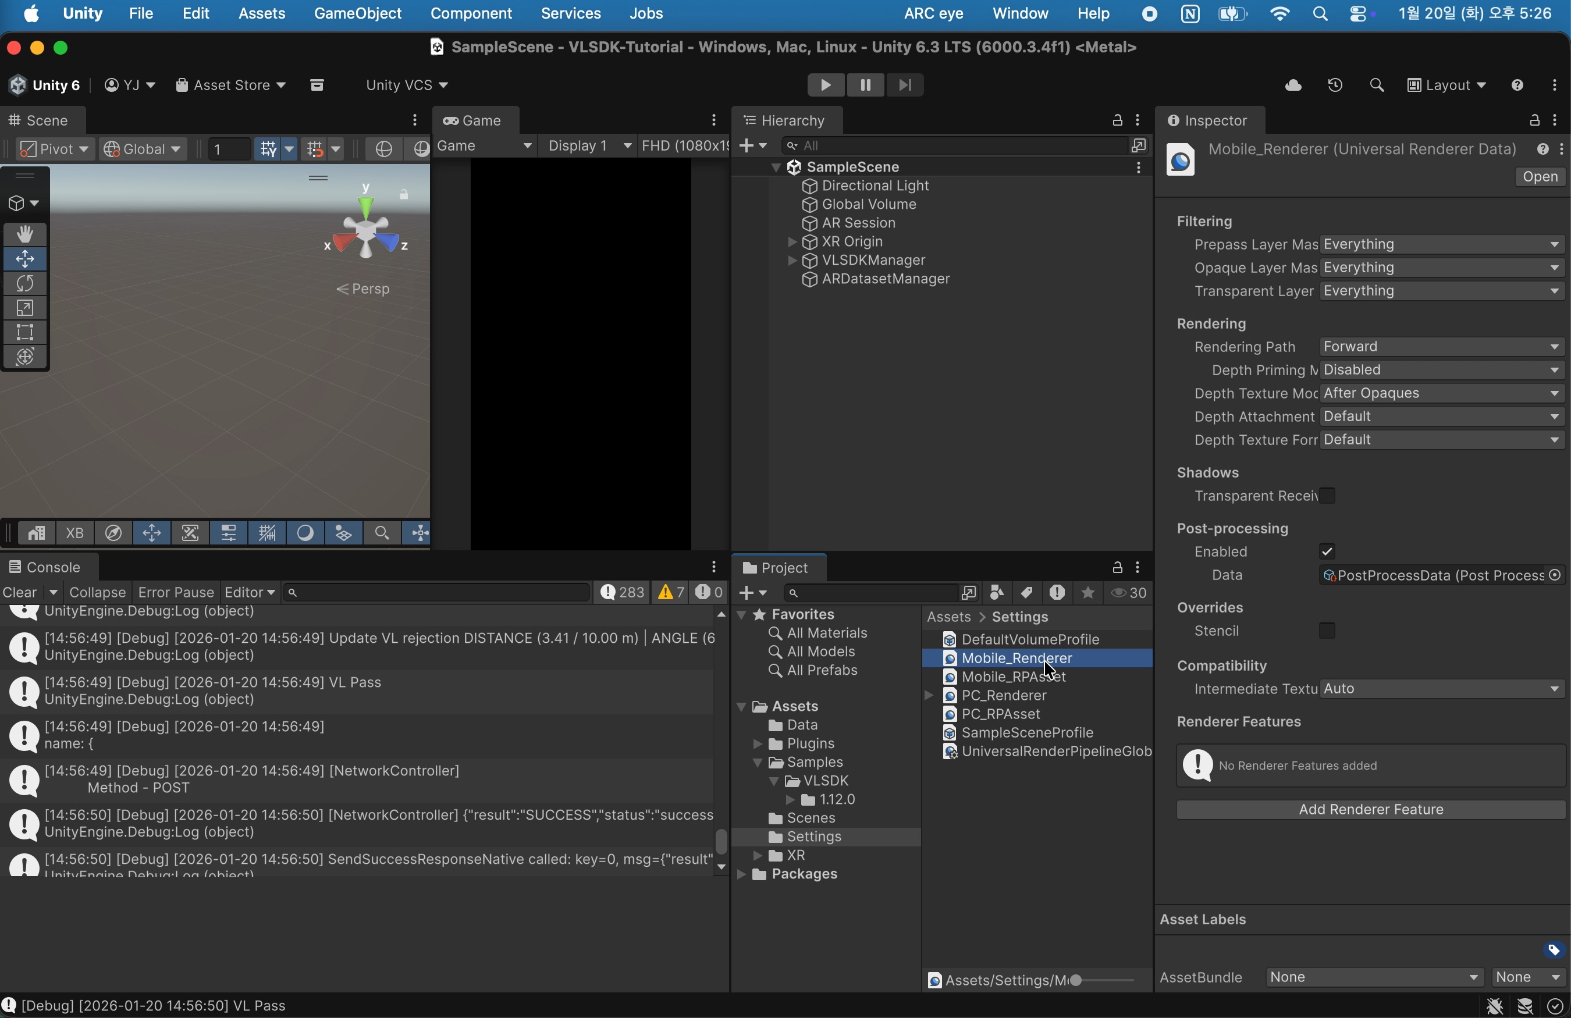
Task: Open the Layout dropdown
Action: pyautogui.click(x=1446, y=86)
